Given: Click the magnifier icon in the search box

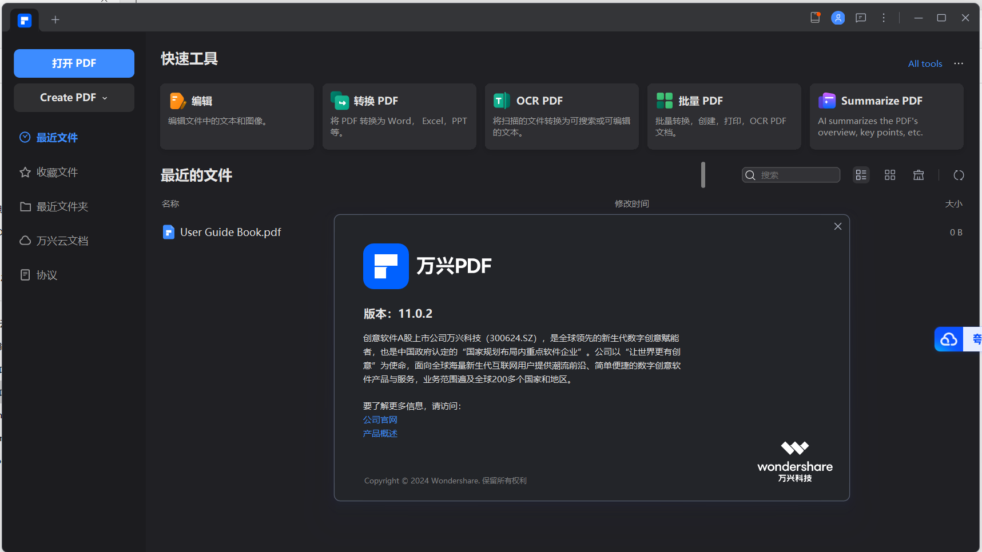Looking at the screenshot, I should [750, 175].
